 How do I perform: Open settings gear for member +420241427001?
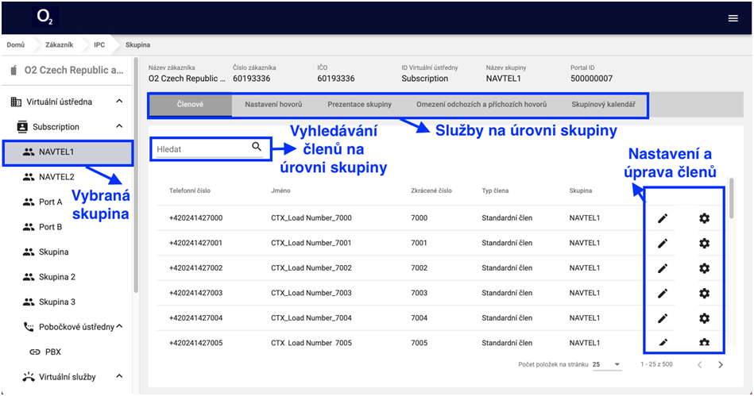click(703, 244)
